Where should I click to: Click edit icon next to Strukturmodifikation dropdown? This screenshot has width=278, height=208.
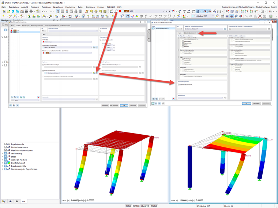coord(97,73)
